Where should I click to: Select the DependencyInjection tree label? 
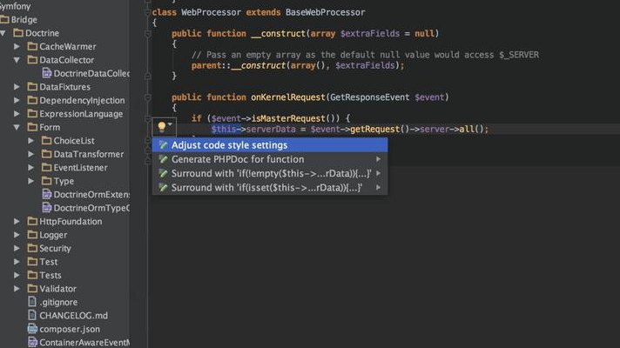82,100
